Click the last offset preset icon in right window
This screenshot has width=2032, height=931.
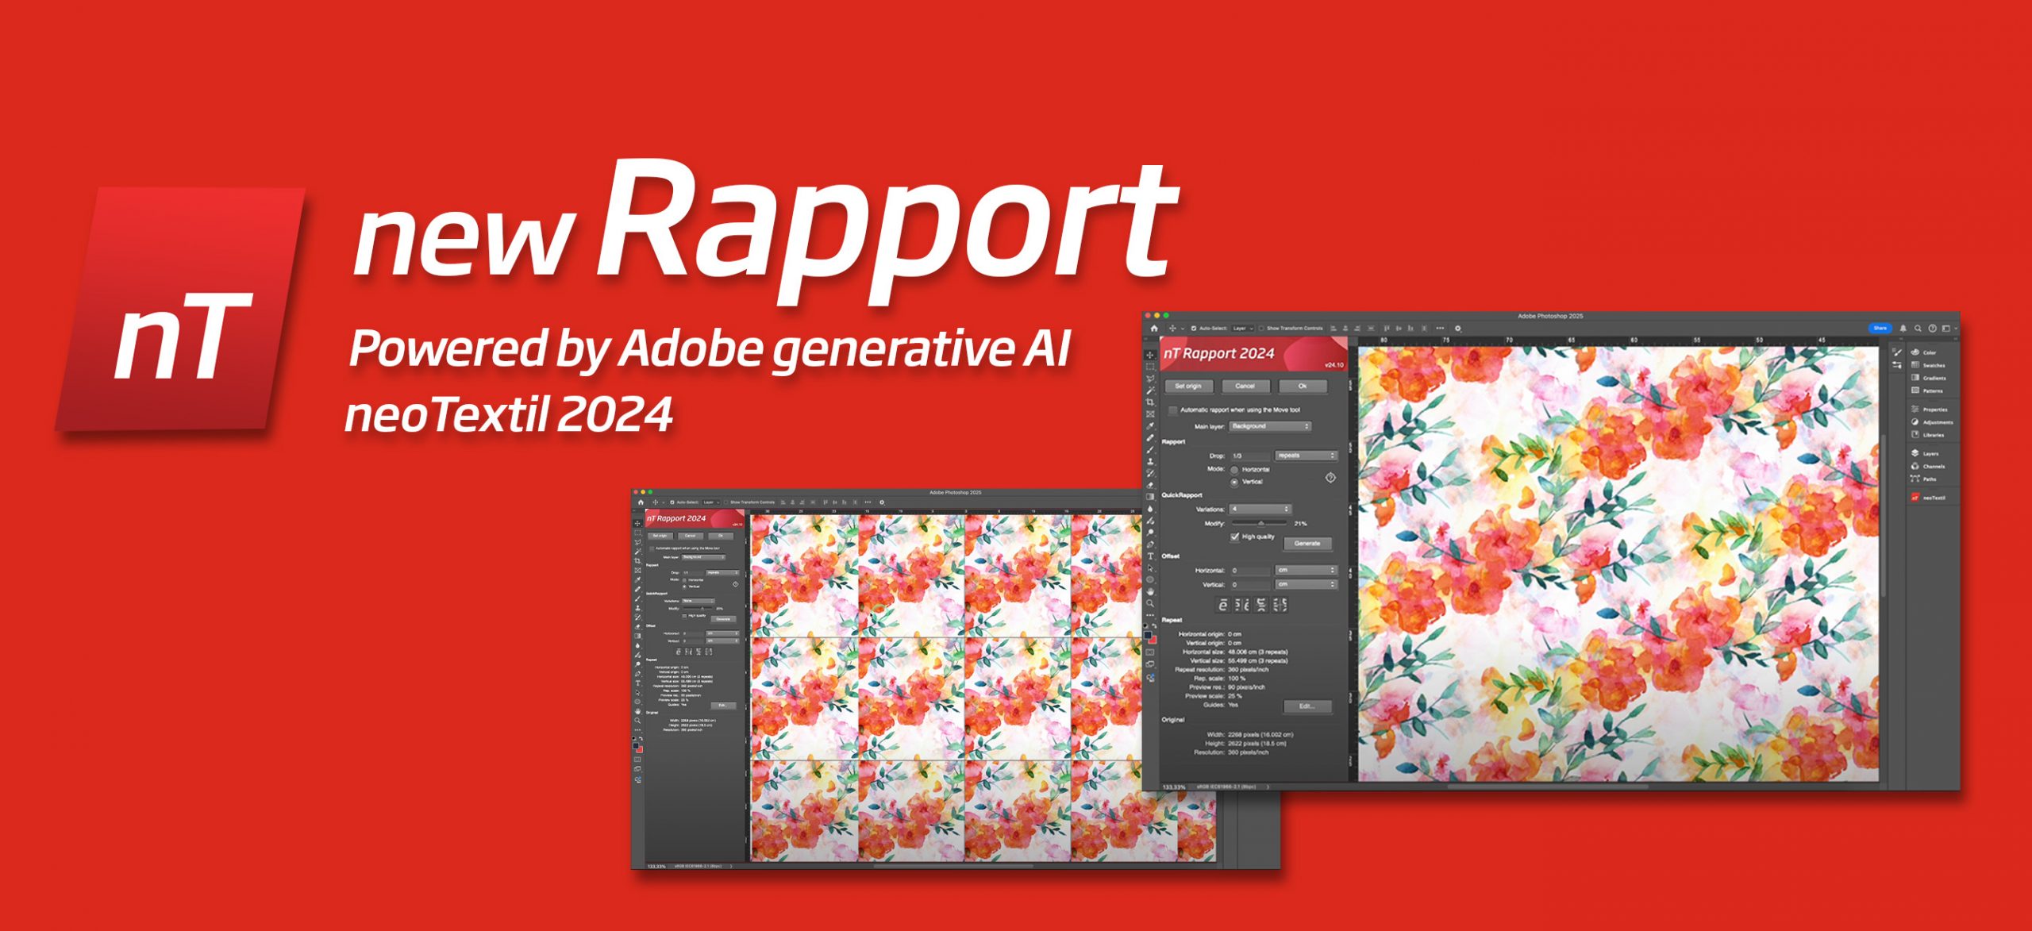pyautogui.click(x=1280, y=605)
